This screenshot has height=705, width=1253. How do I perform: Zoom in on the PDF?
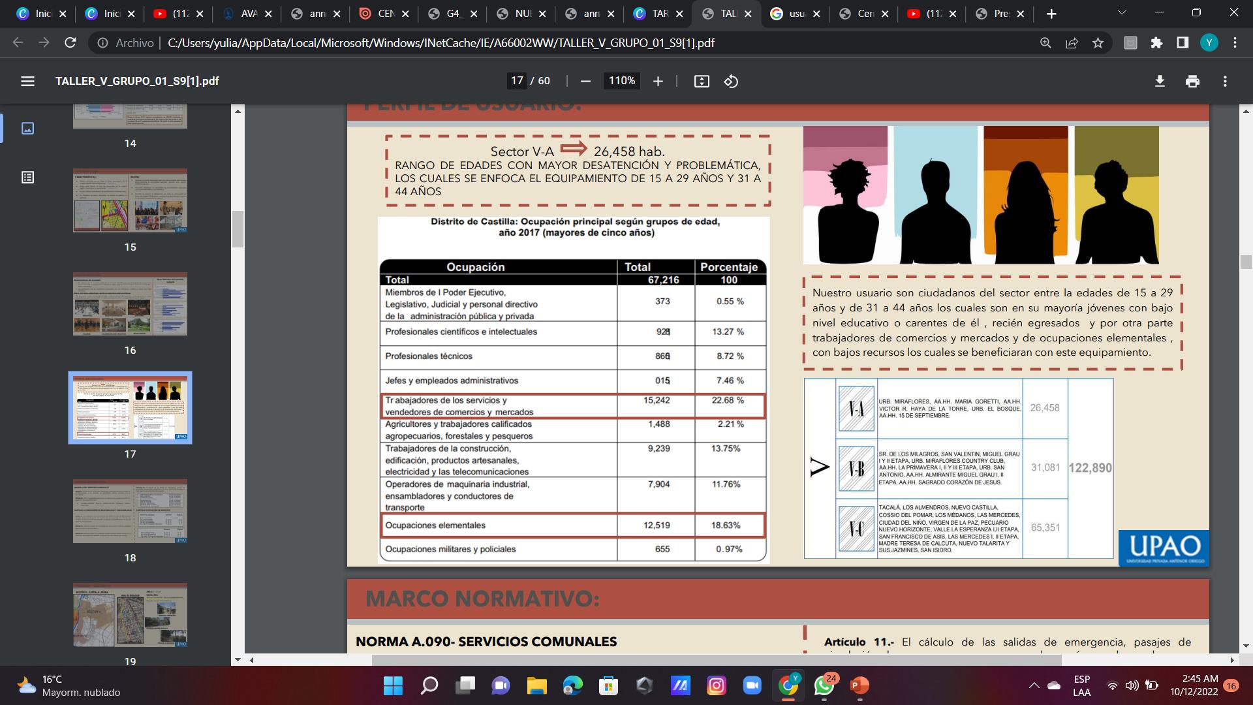point(658,81)
